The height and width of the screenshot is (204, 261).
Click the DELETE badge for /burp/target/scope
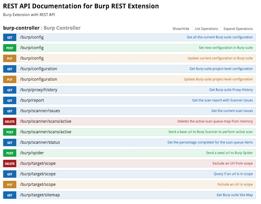pyautogui.click(x=10, y=164)
